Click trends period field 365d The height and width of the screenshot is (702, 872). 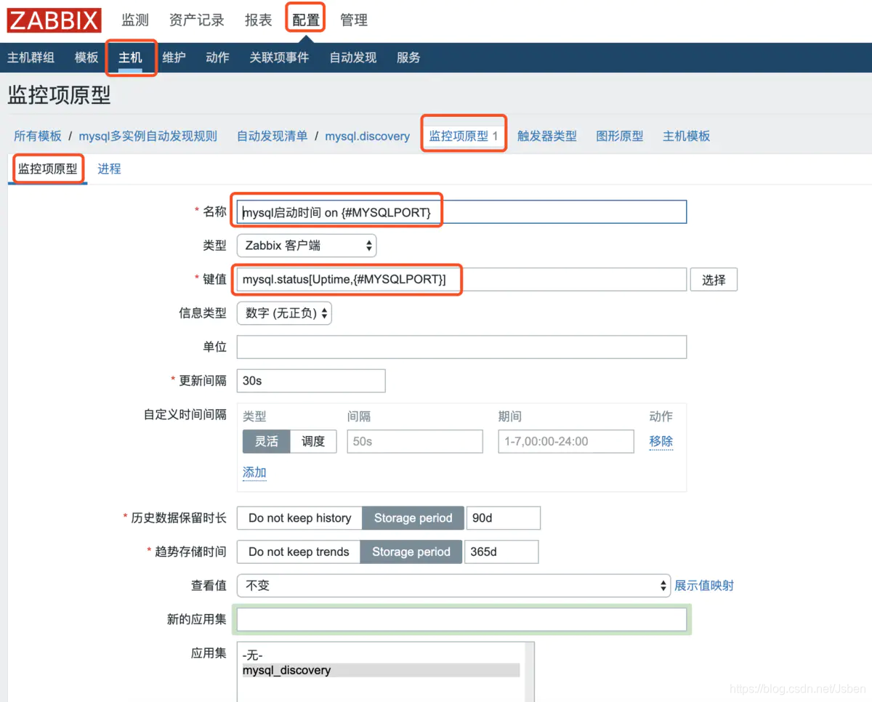coord(501,552)
